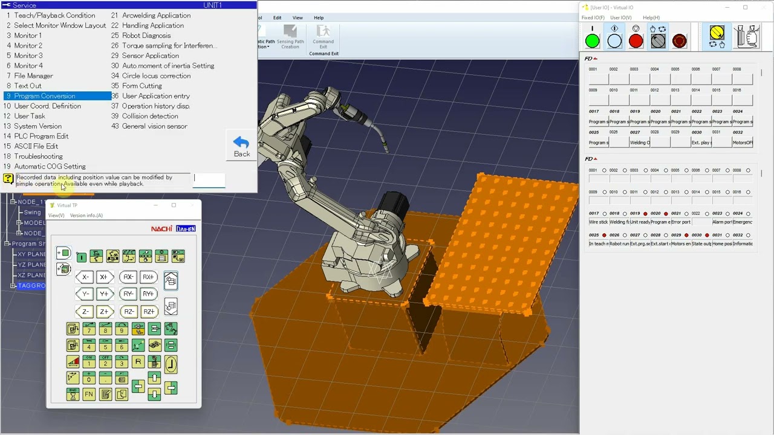Expand the MODEL node in the tree

19,223
